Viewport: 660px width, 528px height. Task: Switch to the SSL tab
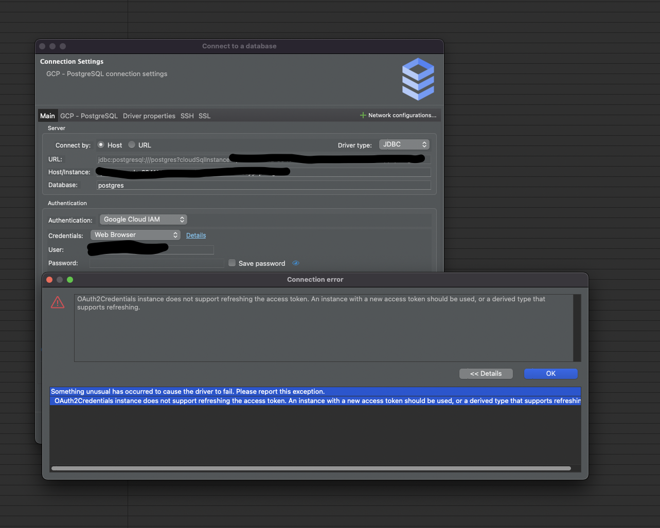[204, 116]
